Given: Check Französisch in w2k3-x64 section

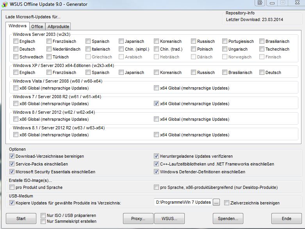Looking at the screenshot, I should click(x=49, y=72).
